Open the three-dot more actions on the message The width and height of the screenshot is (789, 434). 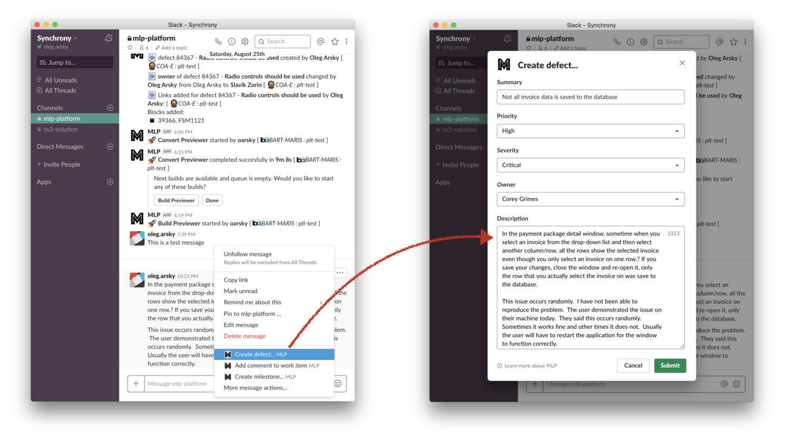(x=340, y=272)
